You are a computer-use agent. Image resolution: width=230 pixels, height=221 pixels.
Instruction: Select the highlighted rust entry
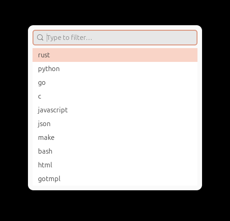[115, 55]
